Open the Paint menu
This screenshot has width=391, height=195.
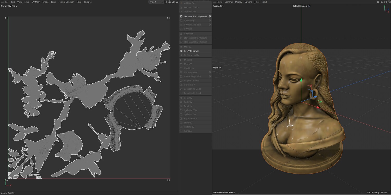(79, 2)
